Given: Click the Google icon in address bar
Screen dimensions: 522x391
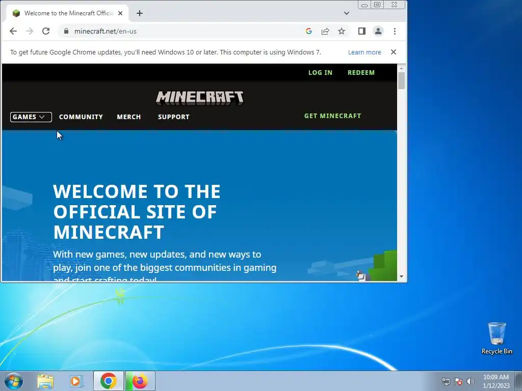Looking at the screenshot, I should (308, 31).
